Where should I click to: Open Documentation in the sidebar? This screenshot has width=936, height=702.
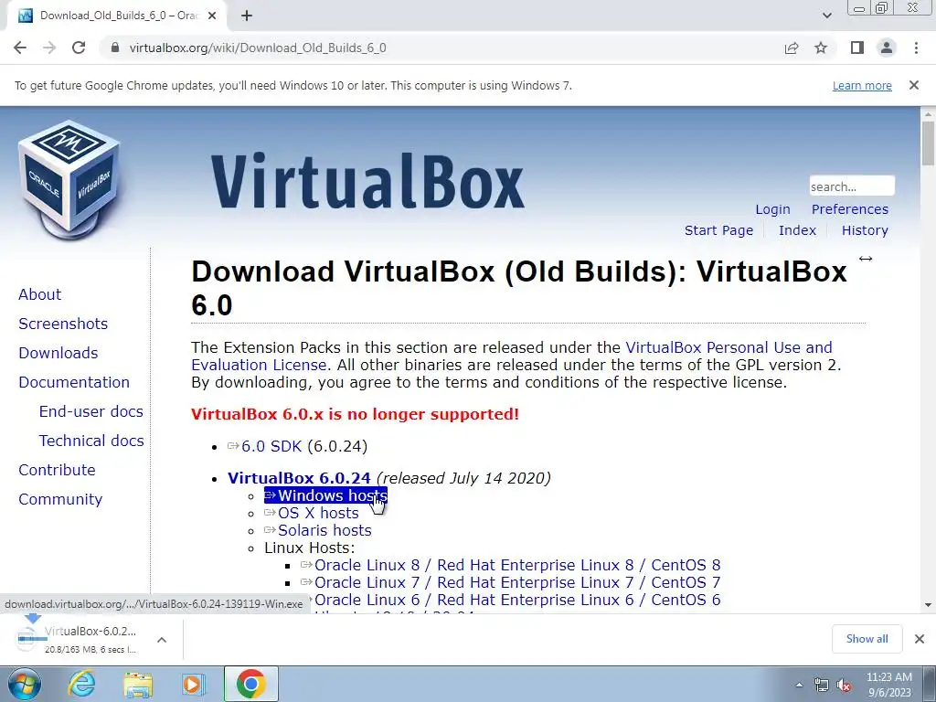pos(74,382)
